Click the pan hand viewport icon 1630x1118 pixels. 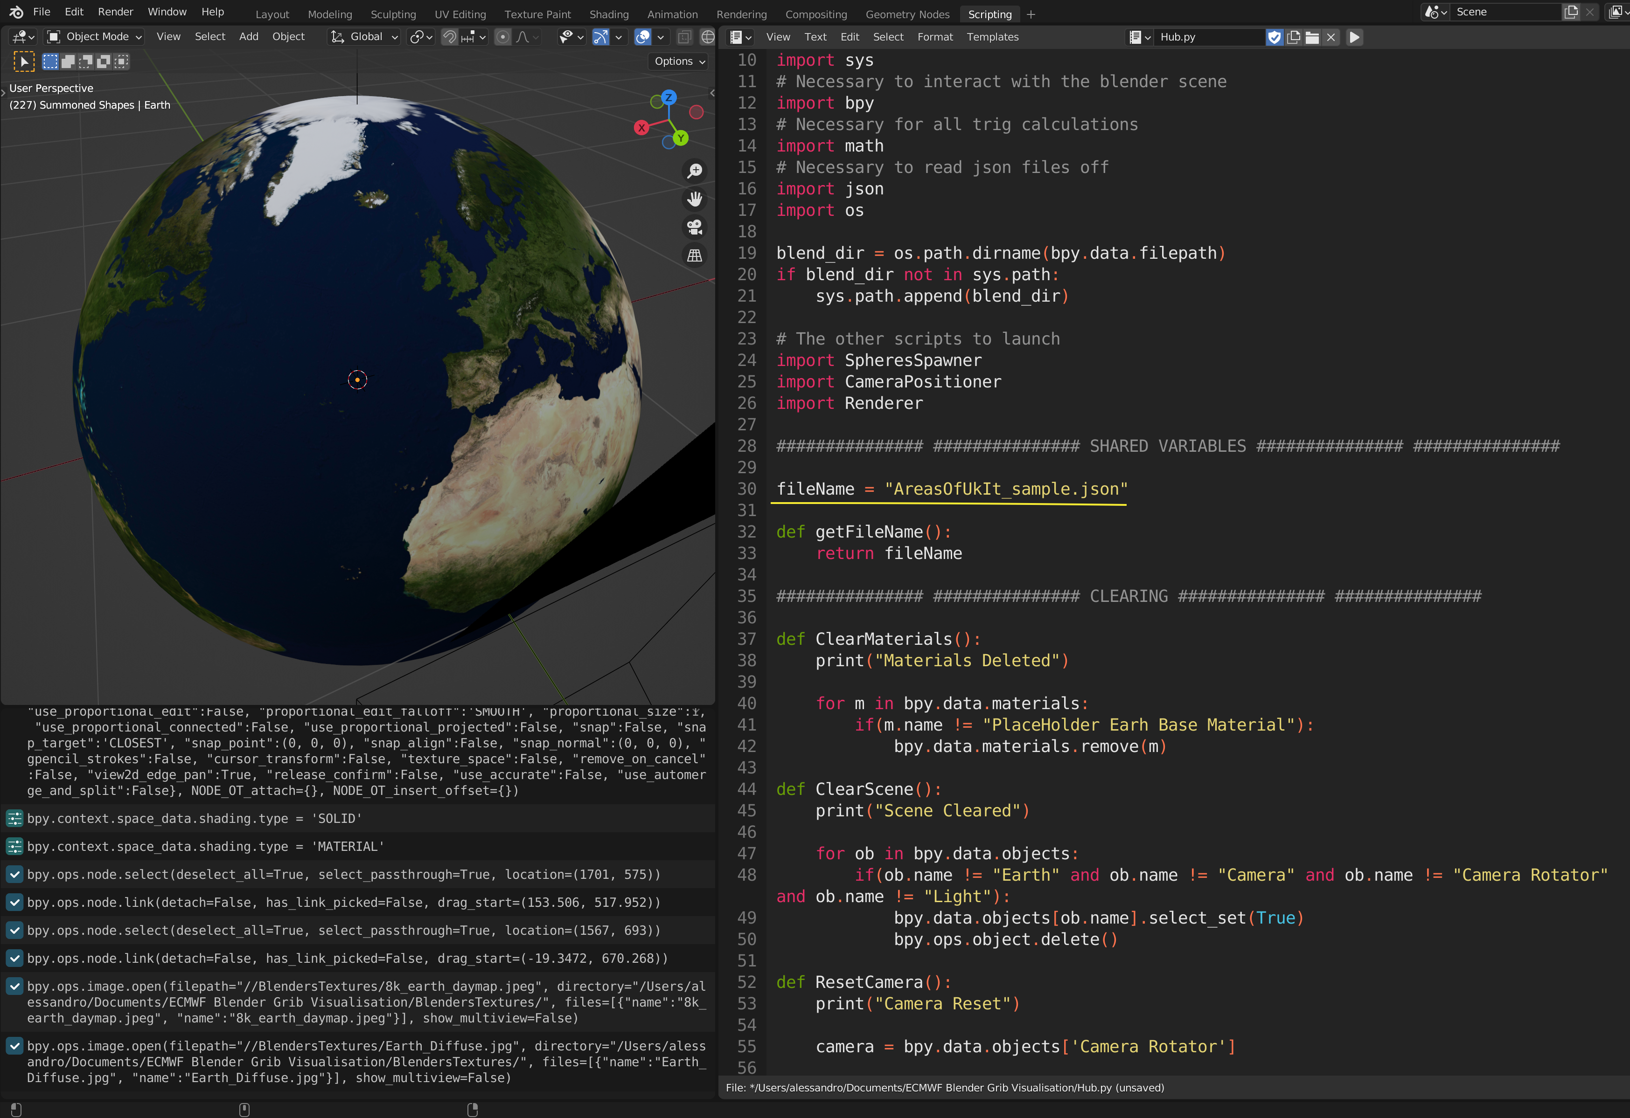coord(694,199)
